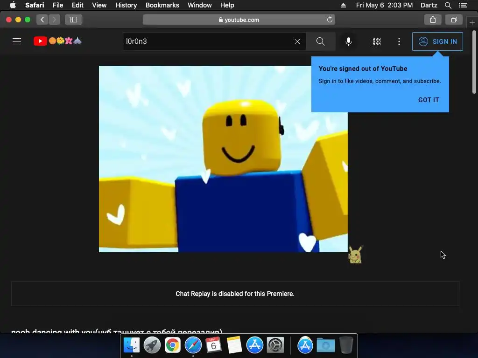Open the Safari menu
This screenshot has height=358, width=478.
click(35, 5)
